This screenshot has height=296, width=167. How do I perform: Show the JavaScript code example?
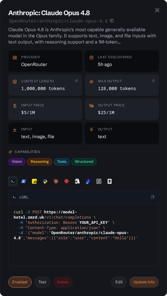[x=34, y=181]
